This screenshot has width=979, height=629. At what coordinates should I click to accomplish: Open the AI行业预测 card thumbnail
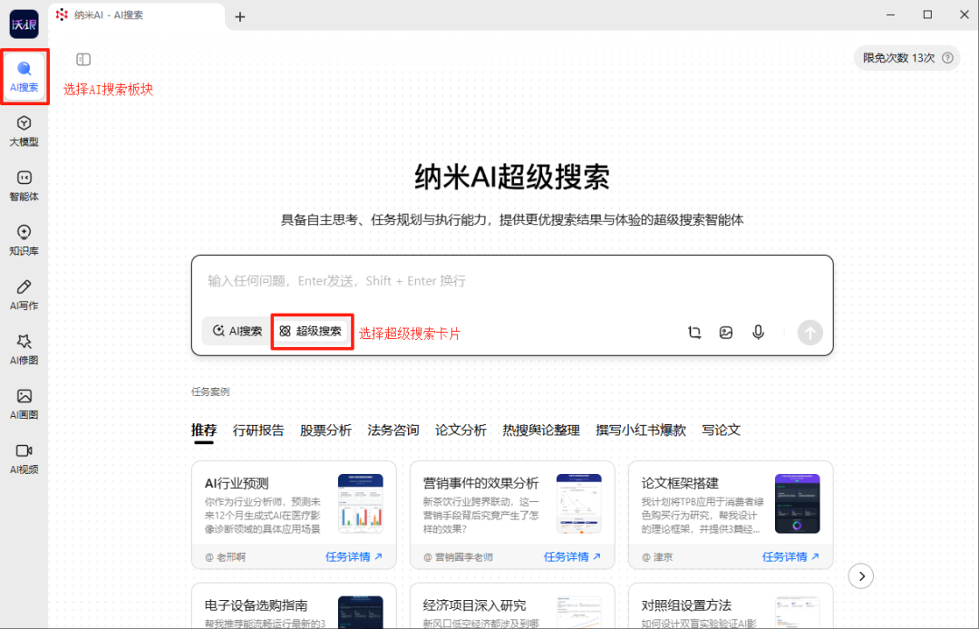[x=360, y=504]
